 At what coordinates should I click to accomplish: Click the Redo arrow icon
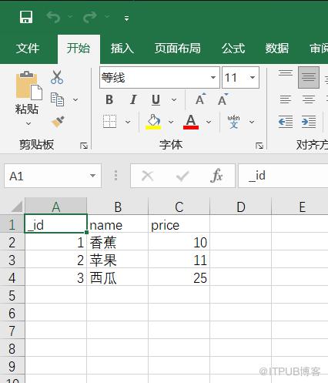tap(90, 17)
